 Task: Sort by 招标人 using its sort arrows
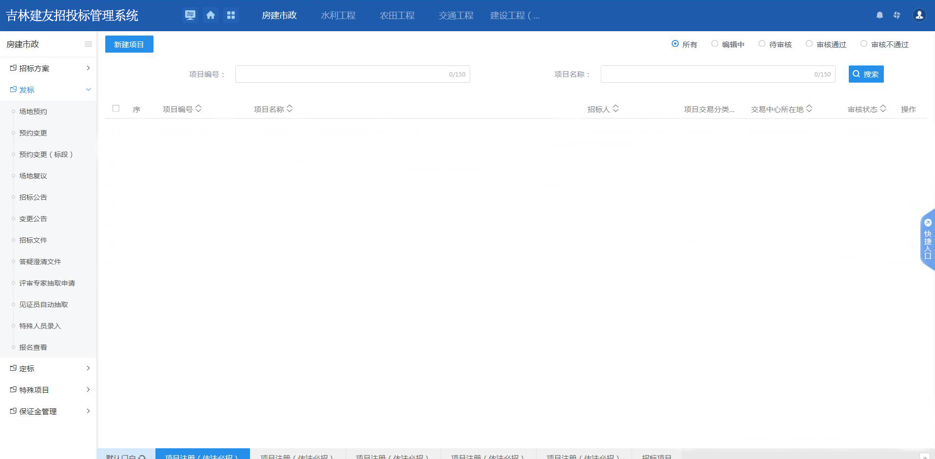615,109
